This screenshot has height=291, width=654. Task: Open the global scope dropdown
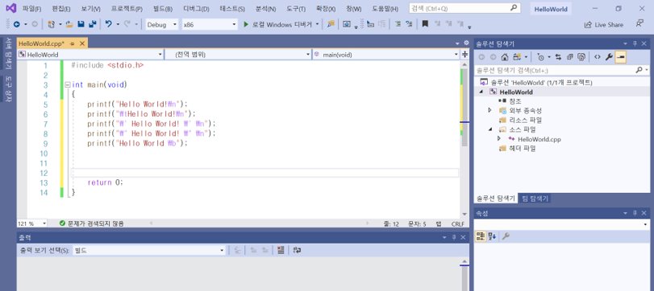pos(239,55)
